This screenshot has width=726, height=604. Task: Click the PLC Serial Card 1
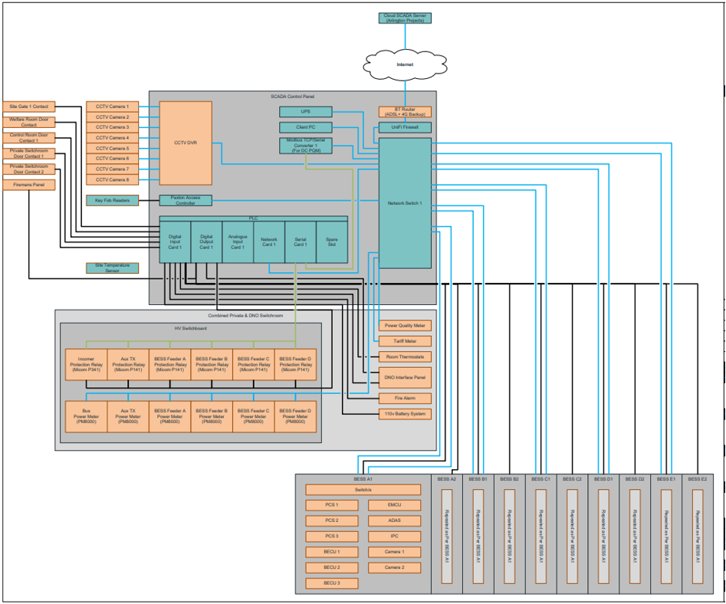[300, 242]
